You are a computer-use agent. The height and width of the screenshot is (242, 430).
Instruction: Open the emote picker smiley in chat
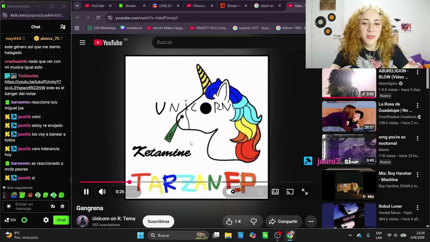coord(62,206)
